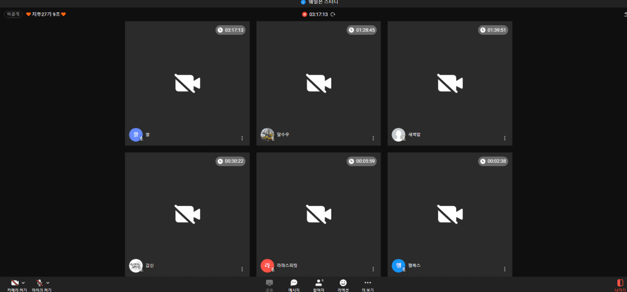Click the refresh icon beside recording timer
The width and height of the screenshot is (627, 292).
click(333, 14)
